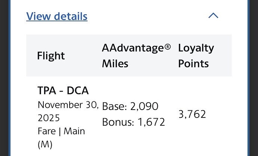Click the 3,762 Loyalty Points value
The image size is (258, 156).
[192, 114]
